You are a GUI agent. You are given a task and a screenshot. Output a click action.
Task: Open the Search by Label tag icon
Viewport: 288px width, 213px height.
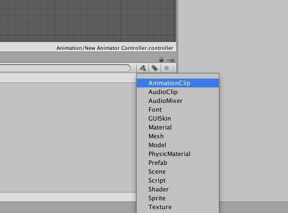click(x=155, y=68)
